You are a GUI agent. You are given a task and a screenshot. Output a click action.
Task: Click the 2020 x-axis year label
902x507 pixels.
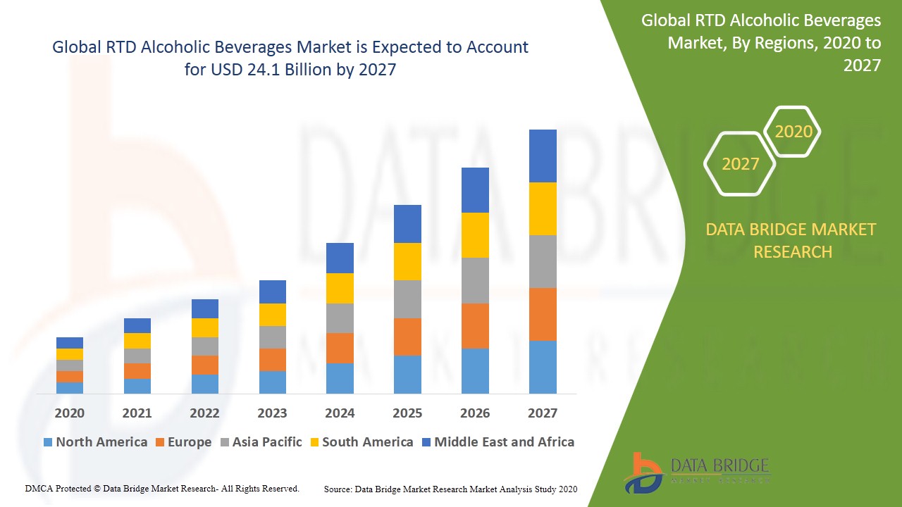pyautogui.click(x=70, y=413)
